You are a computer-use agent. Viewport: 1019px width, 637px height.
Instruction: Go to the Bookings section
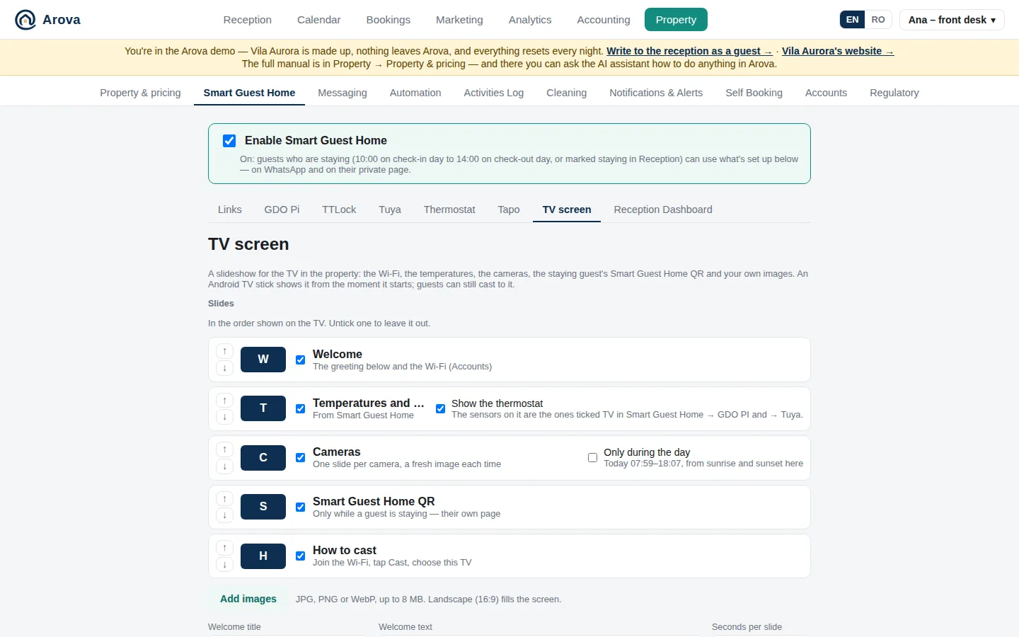(x=388, y=20)
